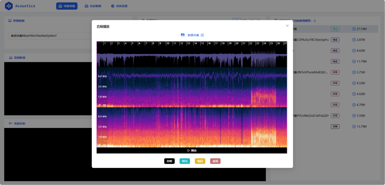The height and width of the screenshot is (185, 385).
Task: Click the blue audio file icon in dialog
Action: coord(183,35)
